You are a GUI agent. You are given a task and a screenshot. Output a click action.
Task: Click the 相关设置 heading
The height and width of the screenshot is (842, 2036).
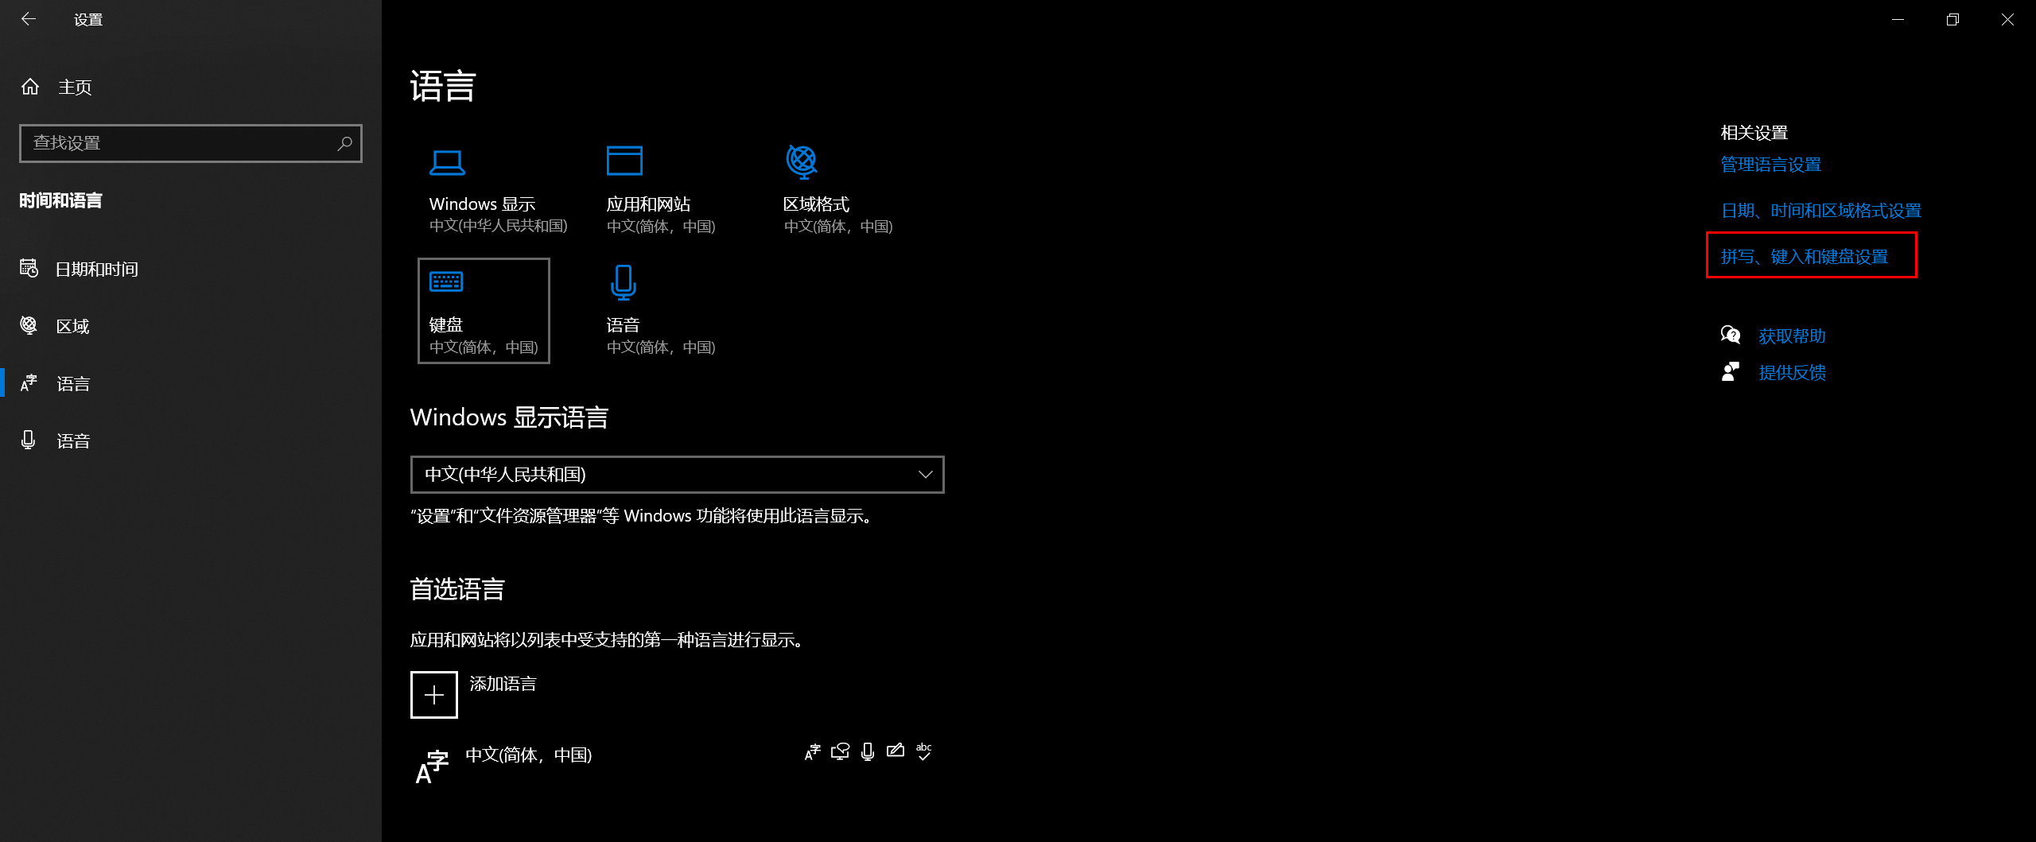tap(1754, 133)
